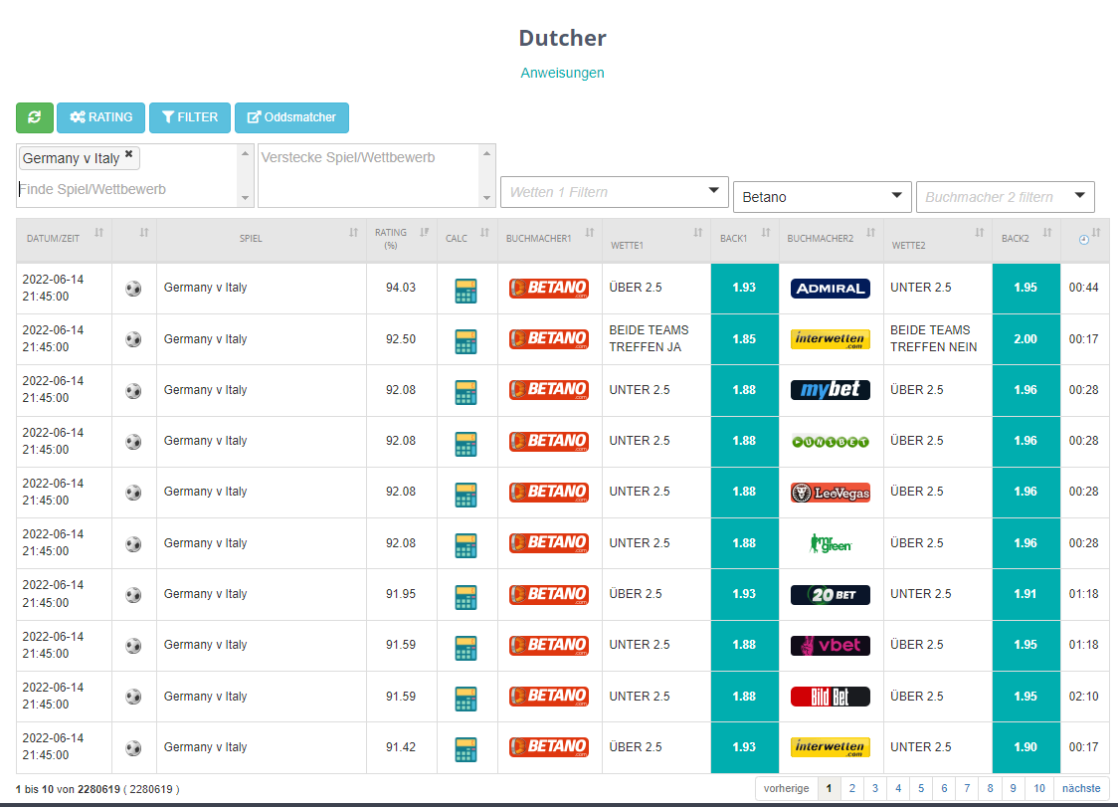Click the Admiral bookmaker logo
Screen dimensions: 1118x807
(x=830, y=289)
